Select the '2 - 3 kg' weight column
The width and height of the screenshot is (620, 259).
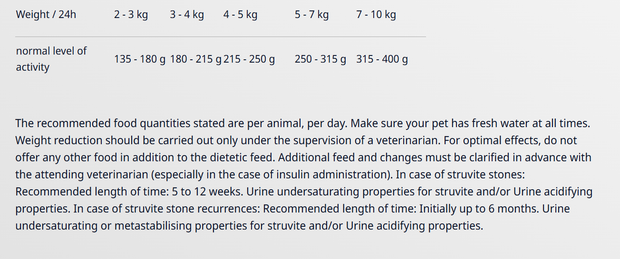tap(131, 15)
